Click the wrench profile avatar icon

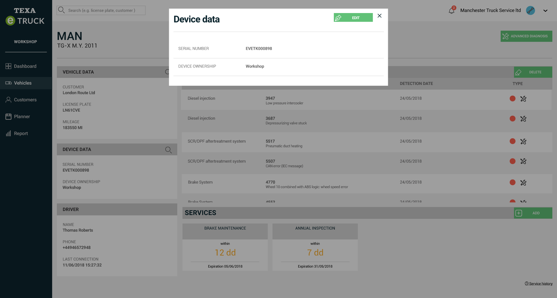coord(530,10)
